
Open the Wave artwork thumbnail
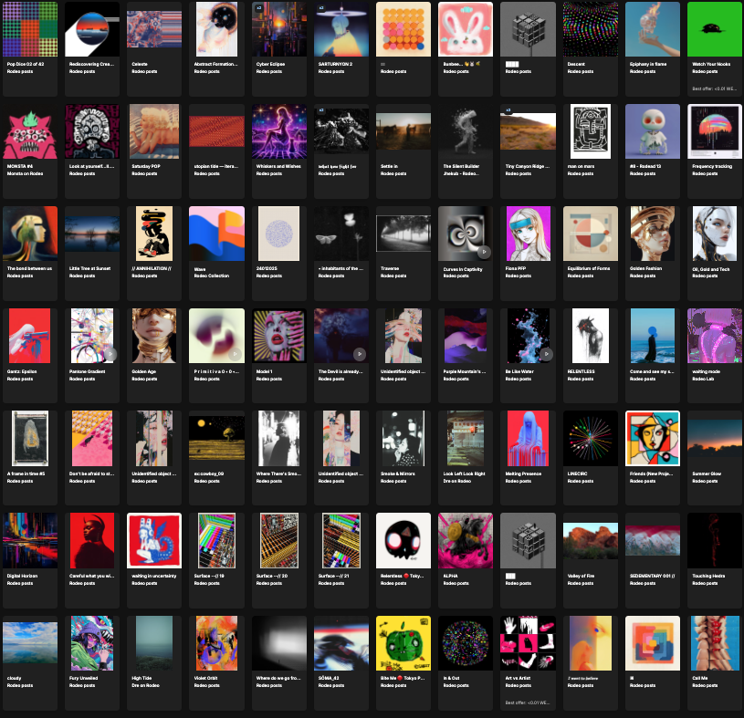point(217,234)
